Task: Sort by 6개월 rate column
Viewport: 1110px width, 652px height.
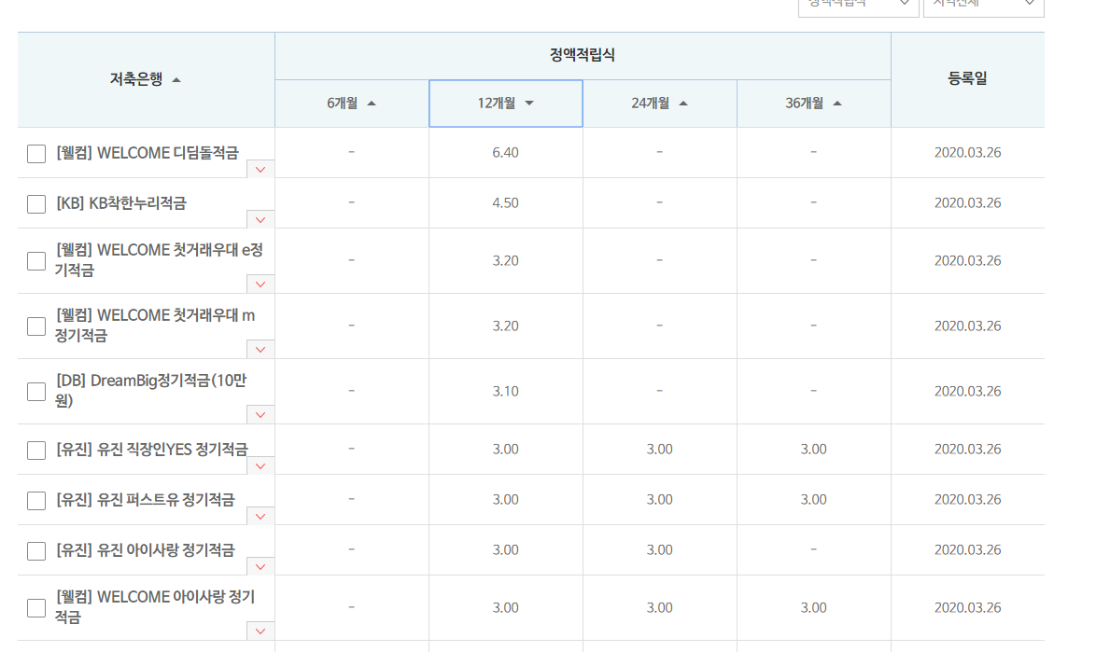Action: click(351, 104)
